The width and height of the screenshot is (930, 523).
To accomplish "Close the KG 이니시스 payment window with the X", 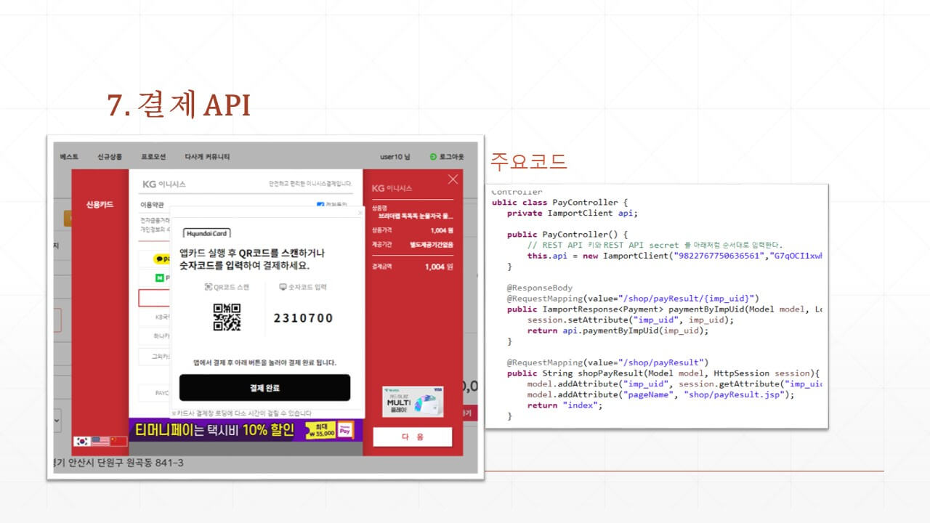I will point(453,179).
